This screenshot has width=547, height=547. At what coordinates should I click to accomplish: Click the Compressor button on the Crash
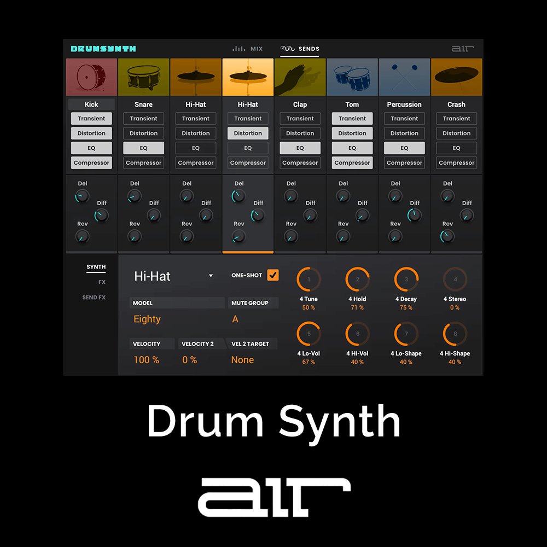456,162
